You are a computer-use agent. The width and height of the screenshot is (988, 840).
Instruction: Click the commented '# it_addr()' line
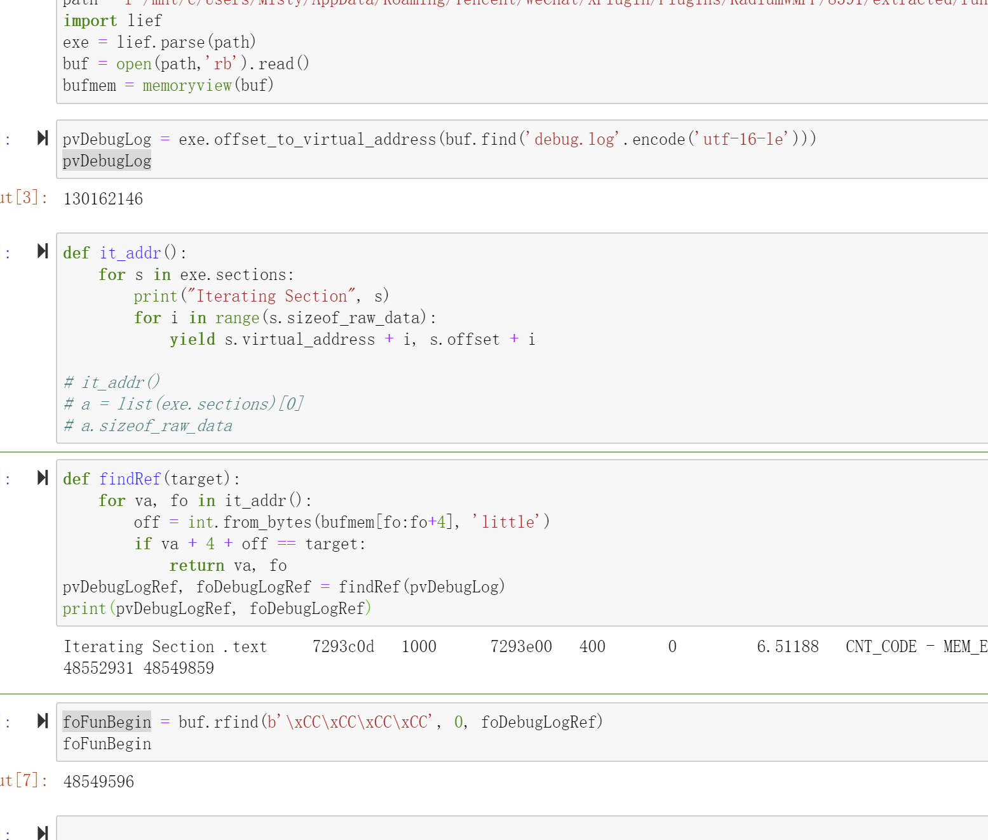pos(112,383)
